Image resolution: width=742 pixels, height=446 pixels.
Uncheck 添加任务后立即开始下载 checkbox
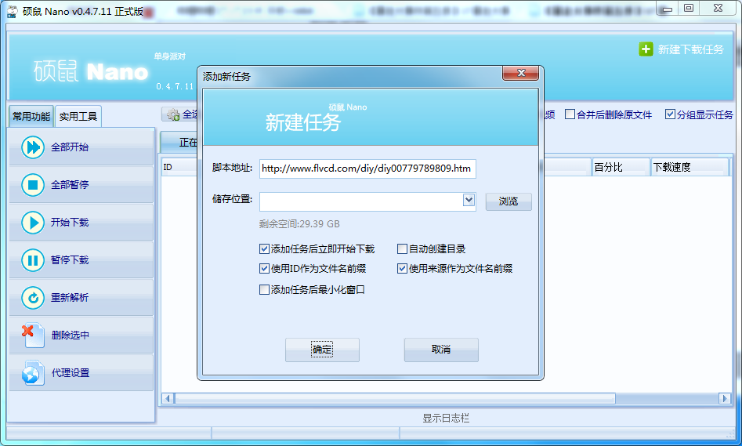point(265,249)
